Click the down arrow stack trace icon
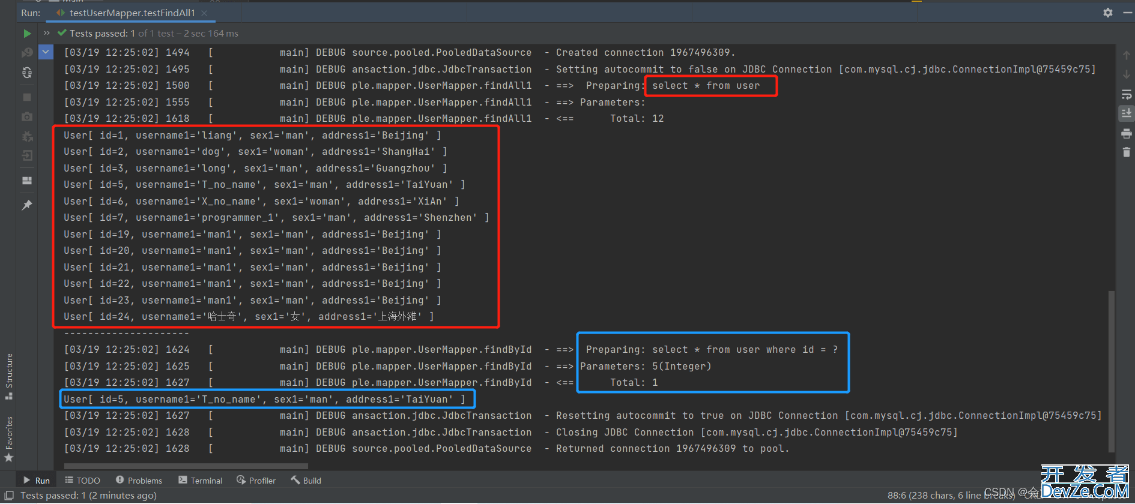The height and width of the screenshot is (504, 1135). pos(1127,74)
